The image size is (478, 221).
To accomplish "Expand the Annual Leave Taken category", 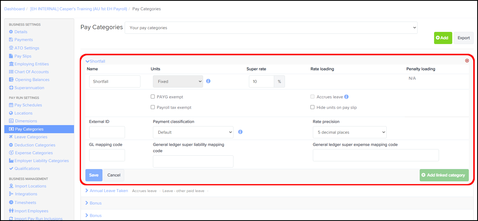I will point(109,191).
